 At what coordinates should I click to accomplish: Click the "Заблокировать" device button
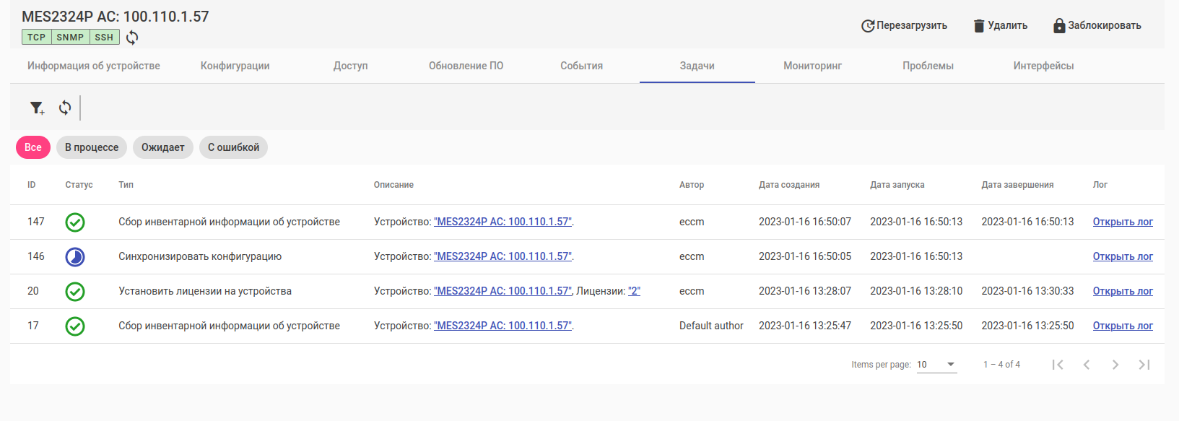[1097, 26]
